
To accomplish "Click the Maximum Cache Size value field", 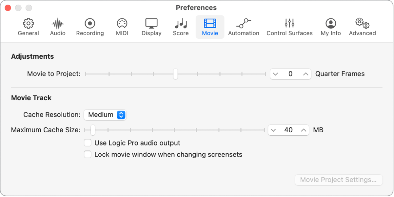I will click(288, 130).
